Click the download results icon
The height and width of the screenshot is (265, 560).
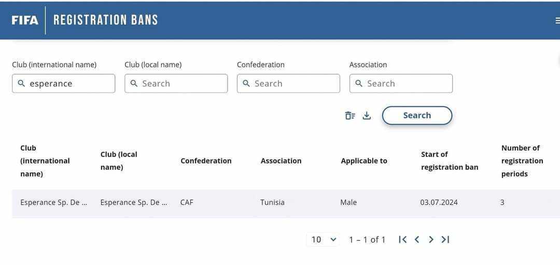pyautogui.click(x=367, y=115)
